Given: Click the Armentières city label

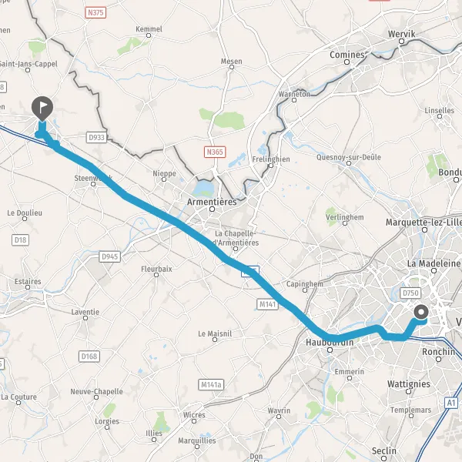Looking at the screenshot, I should tap(212, 202).
